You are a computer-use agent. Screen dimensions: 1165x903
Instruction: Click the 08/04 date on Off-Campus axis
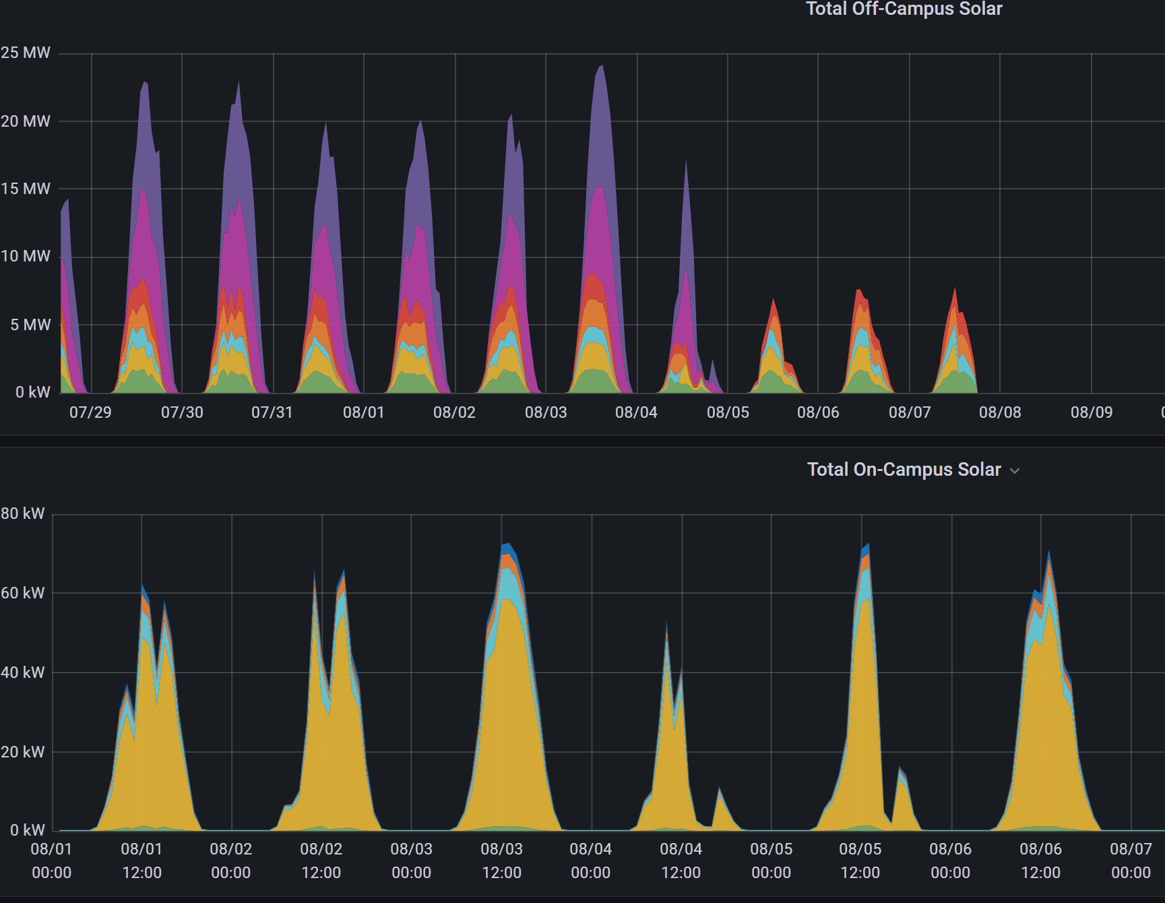(636, 412)
